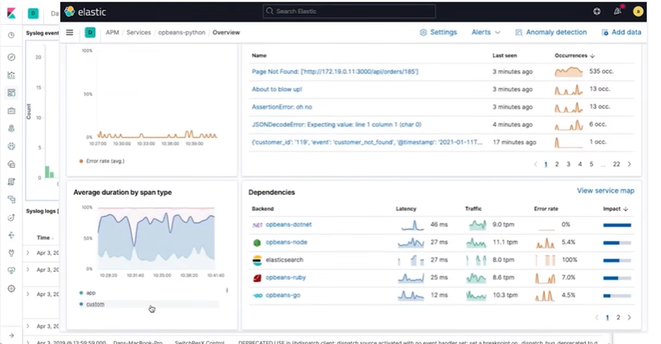This screenshot has width=661, height=344.
Task: Click the Search Elastic field
Action: (349, 11)
